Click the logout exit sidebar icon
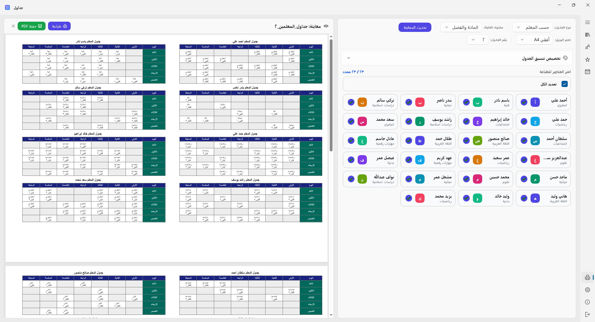Screen dimensions: 595x322 click(587, 315)
